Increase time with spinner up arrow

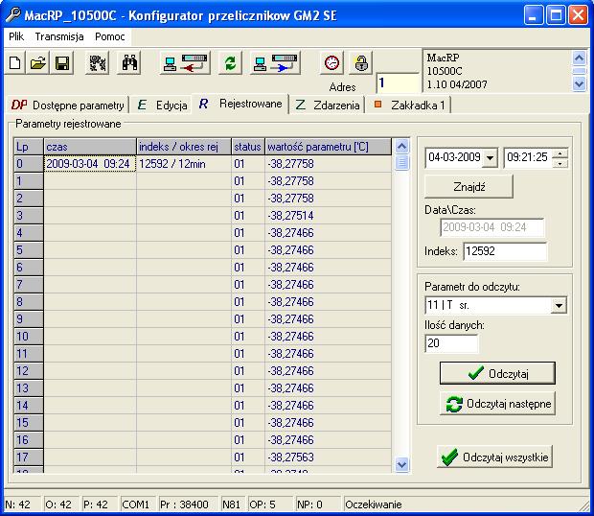click(x=560, y=153)
